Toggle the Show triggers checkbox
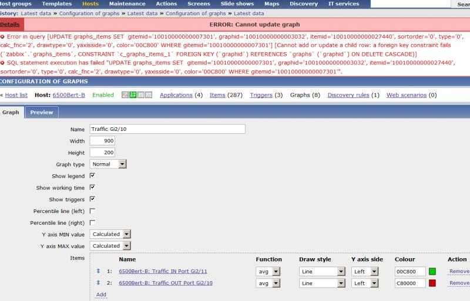 [92, 199]
